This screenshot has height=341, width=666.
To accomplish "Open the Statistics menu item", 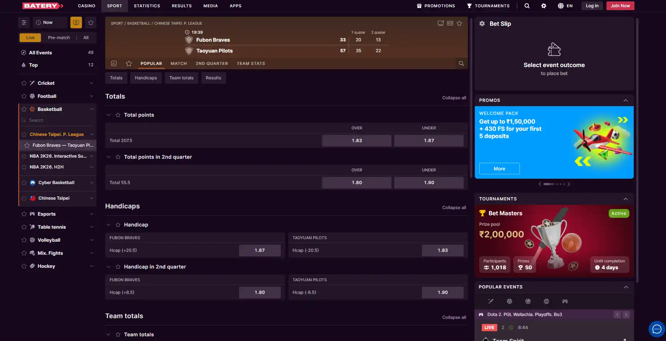I will 147,6.
